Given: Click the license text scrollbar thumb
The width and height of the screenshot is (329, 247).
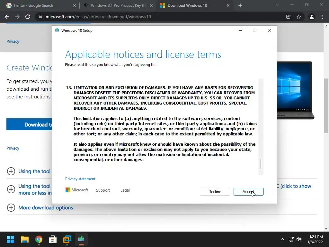Looking at the screenshot, I should (x=261, y=164).
